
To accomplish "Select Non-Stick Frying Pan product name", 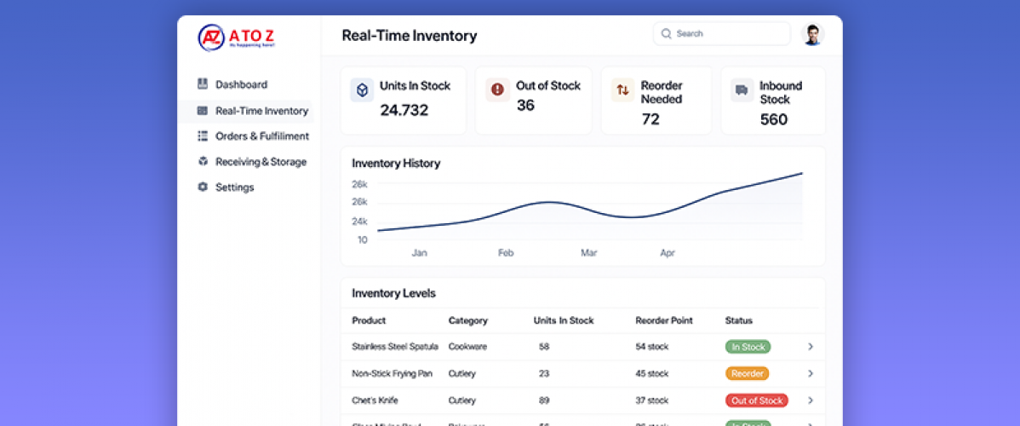I will 393,373.
